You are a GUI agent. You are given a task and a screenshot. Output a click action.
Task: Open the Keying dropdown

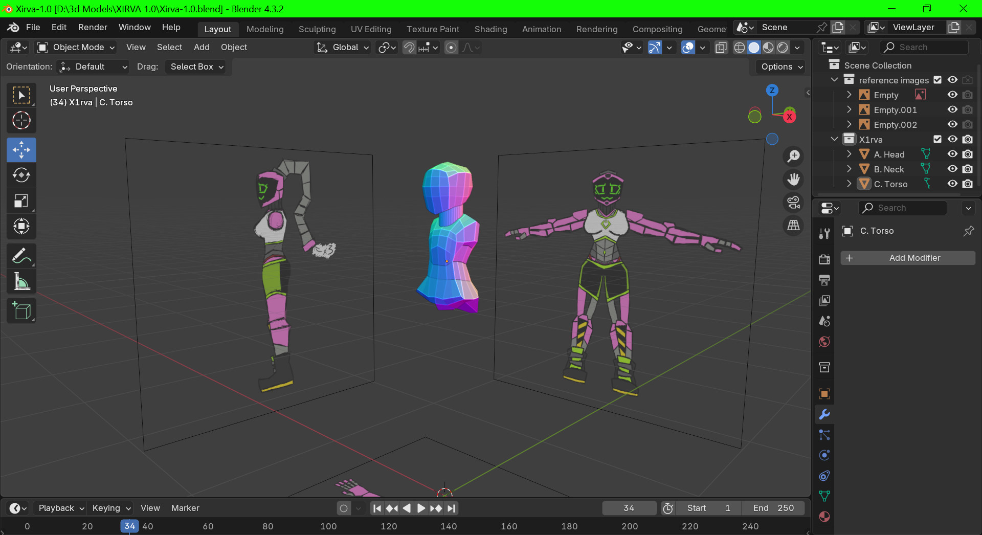[111, 508]
